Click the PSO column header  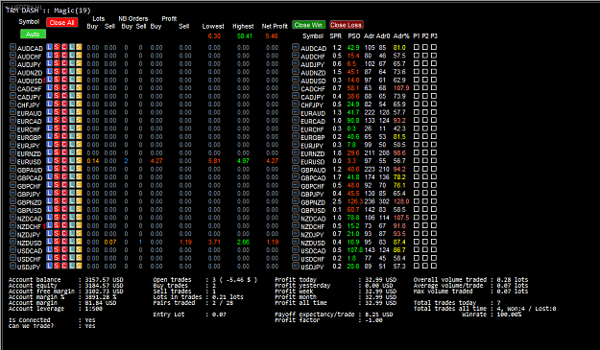(354, 35)
